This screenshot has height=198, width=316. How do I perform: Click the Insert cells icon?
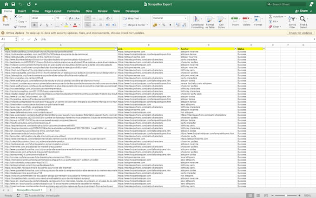point(234,19)
